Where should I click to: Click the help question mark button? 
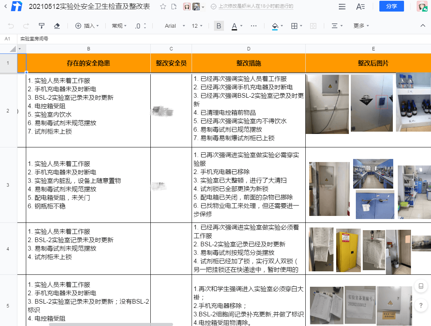[421, 306]
